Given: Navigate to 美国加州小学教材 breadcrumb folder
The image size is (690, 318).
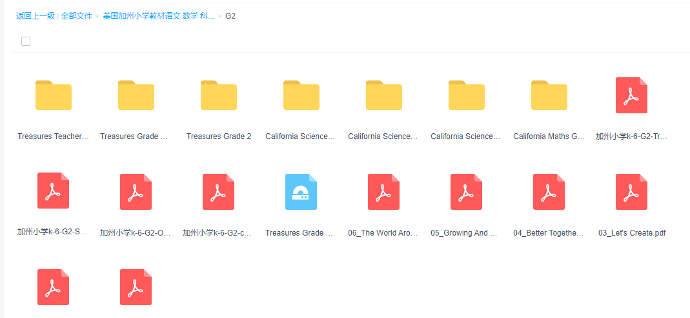Looking at the screenshot, I should 158,16.
